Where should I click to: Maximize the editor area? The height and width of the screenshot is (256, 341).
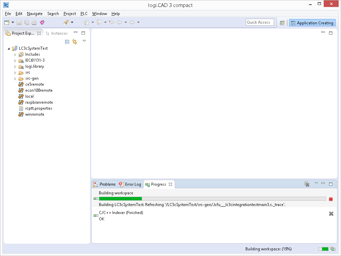331,33
